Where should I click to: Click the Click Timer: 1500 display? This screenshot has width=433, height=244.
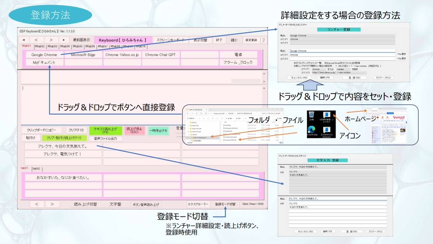point(253,204)
